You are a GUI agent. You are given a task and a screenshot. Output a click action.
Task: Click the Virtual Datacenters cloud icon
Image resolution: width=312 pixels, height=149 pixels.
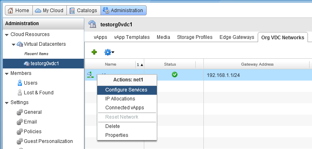[x=20, y=44]
